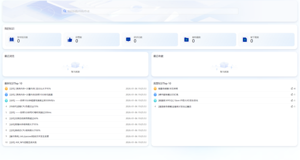The height and width of the screenshot is (160, 300).
Task: Open the first-ranked 系统内存+计算内存 大于95% article
Action: 30,89
